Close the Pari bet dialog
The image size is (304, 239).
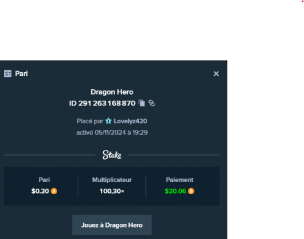pyautogui.click(x=216, y=74)
